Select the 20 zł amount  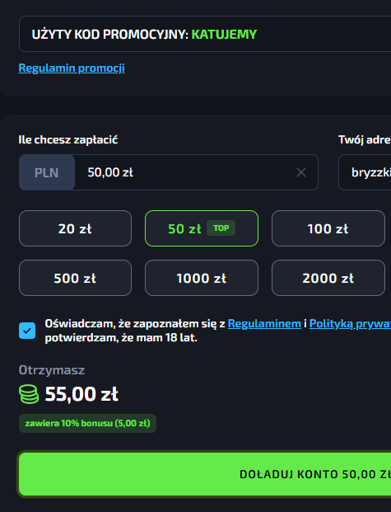(x=76, y=228)
